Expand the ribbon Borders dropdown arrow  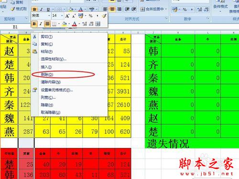(x=64, y=10)
